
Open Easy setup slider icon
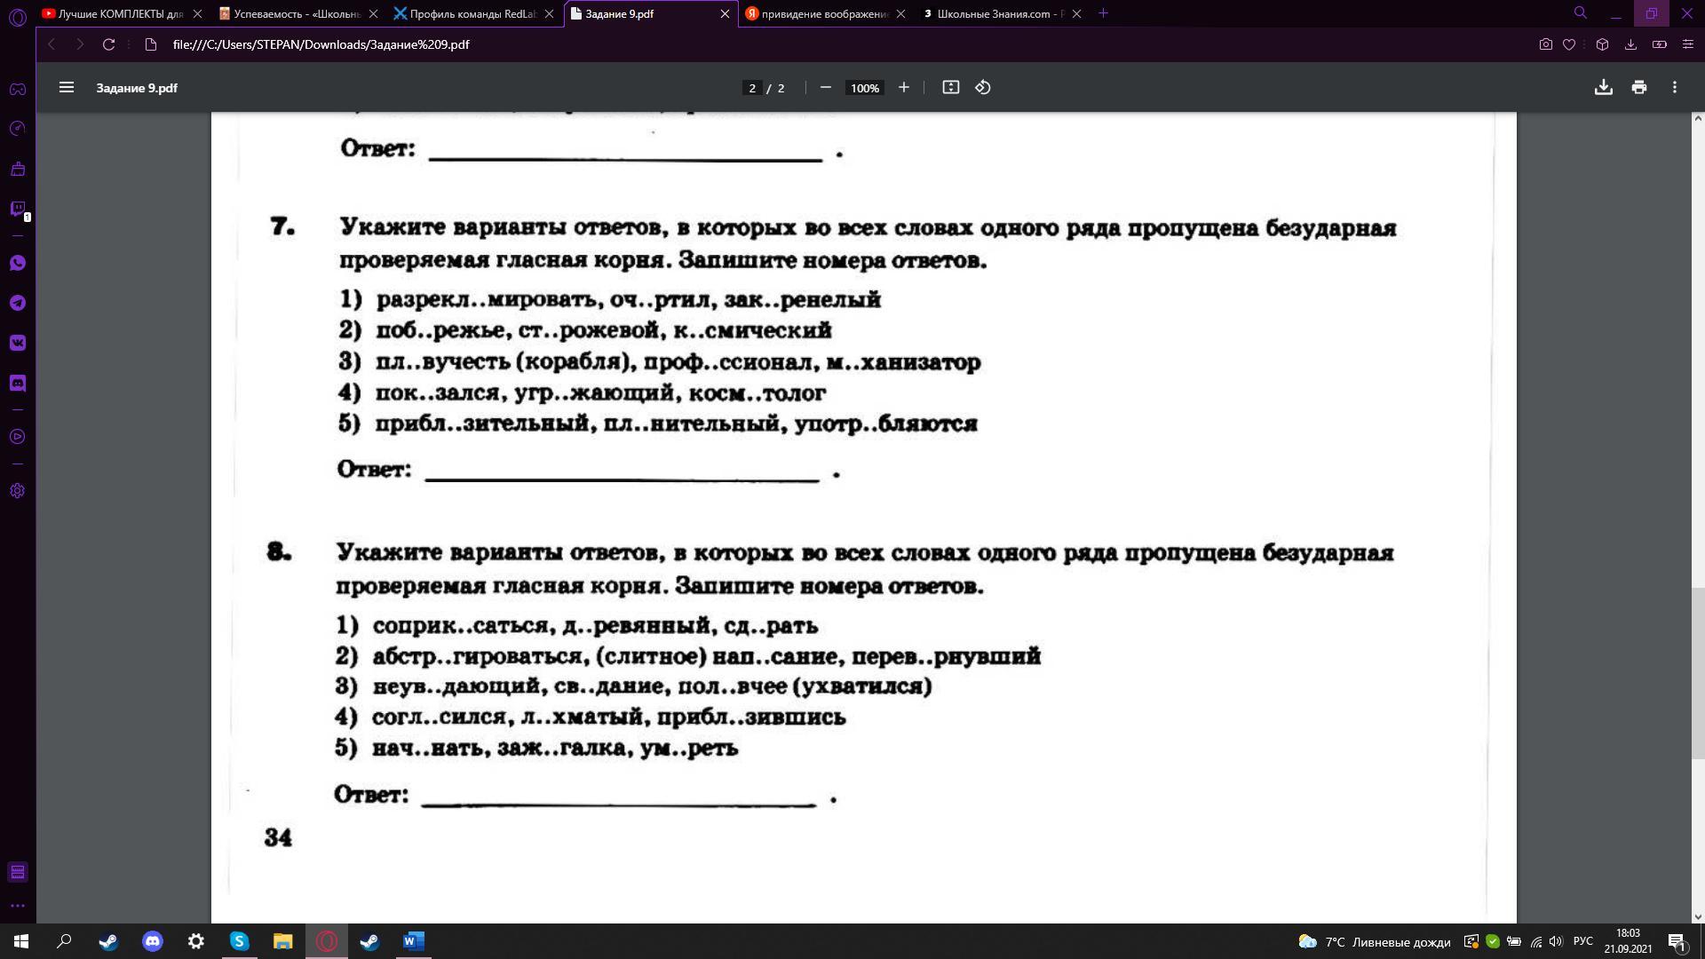[x=1688, y=44]
